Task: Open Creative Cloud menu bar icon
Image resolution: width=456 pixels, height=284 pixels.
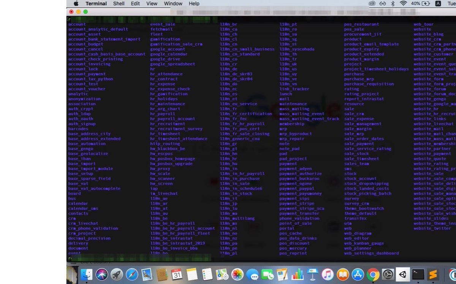Action: (x=372, y=3)
